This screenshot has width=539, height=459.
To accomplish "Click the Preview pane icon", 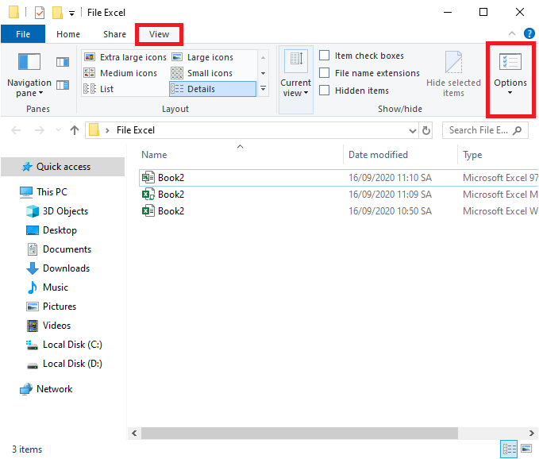I will [63, 61].
